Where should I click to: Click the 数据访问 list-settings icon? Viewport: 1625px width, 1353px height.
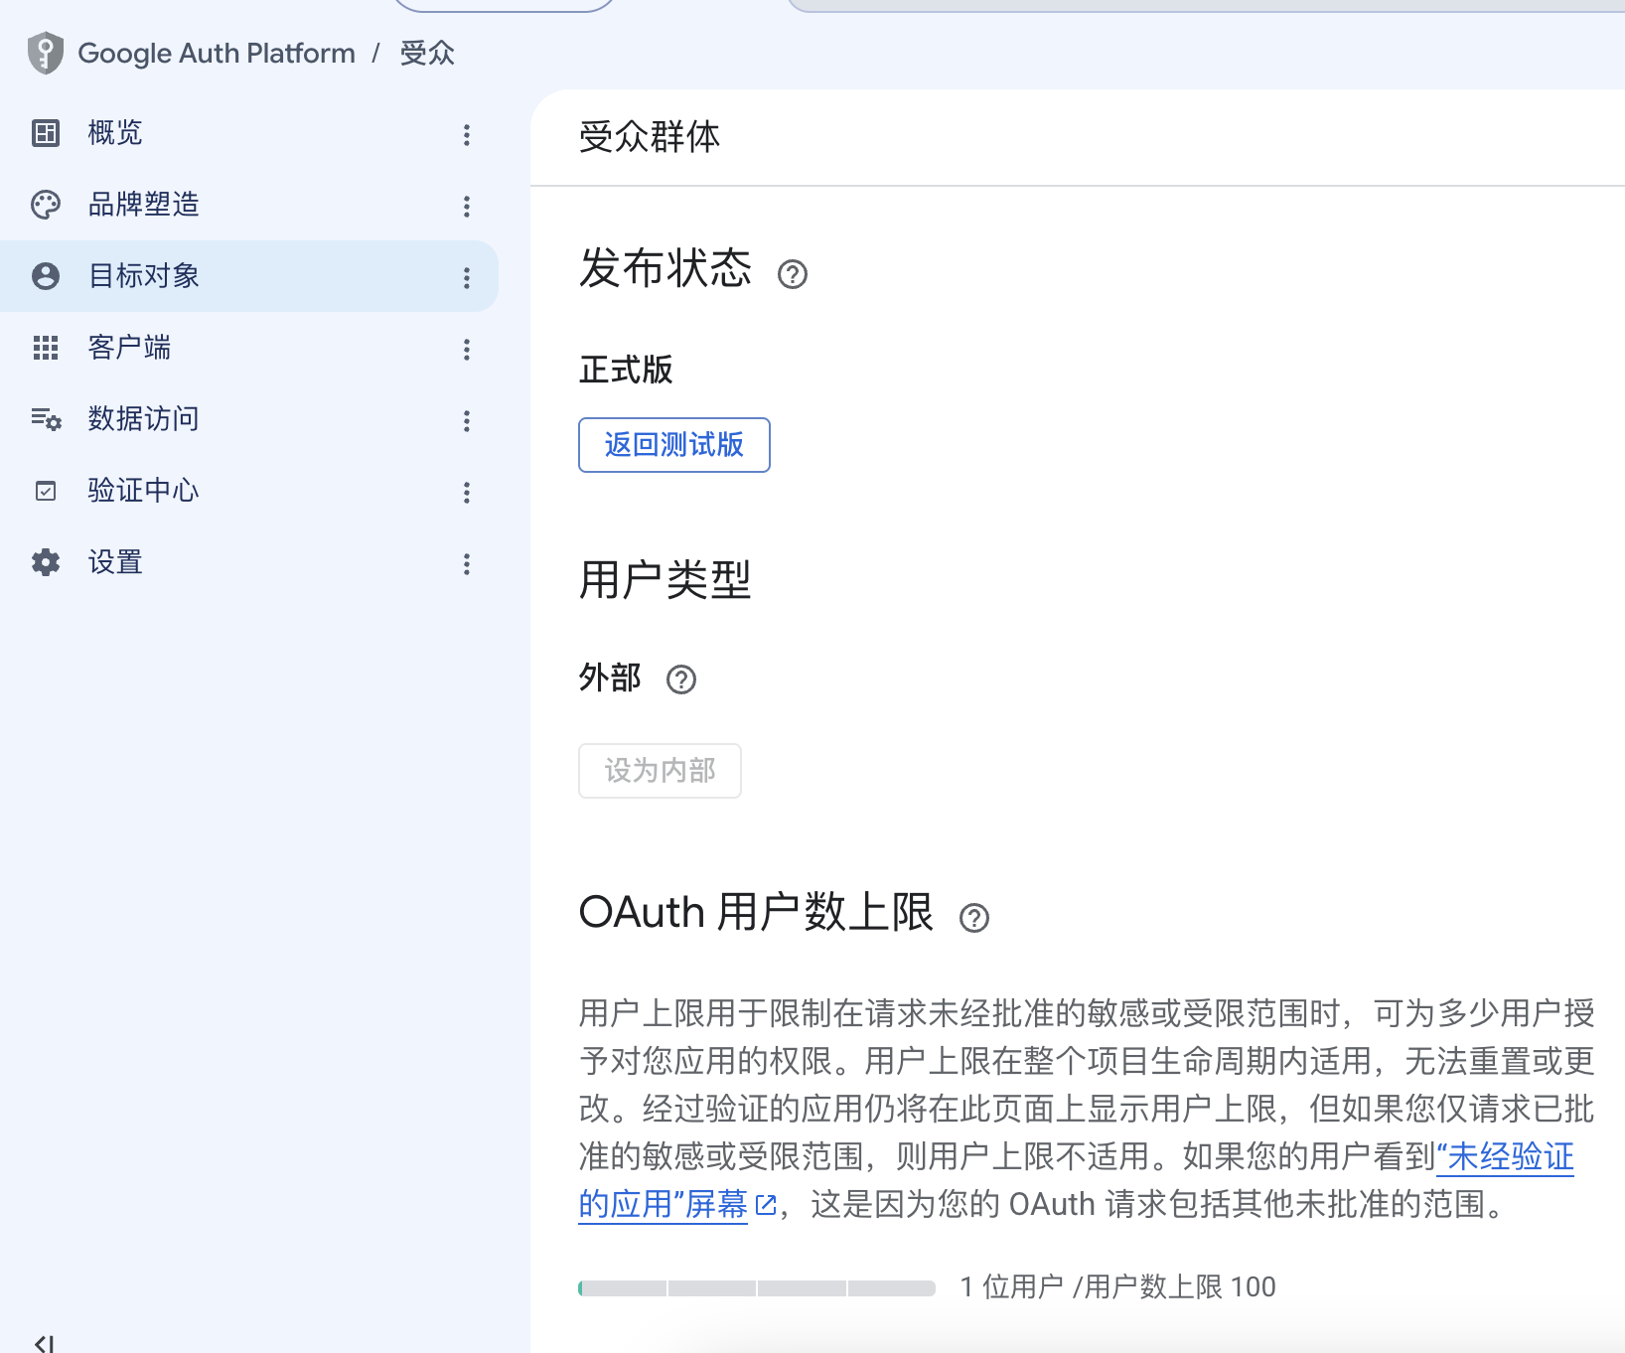(46, 419)
